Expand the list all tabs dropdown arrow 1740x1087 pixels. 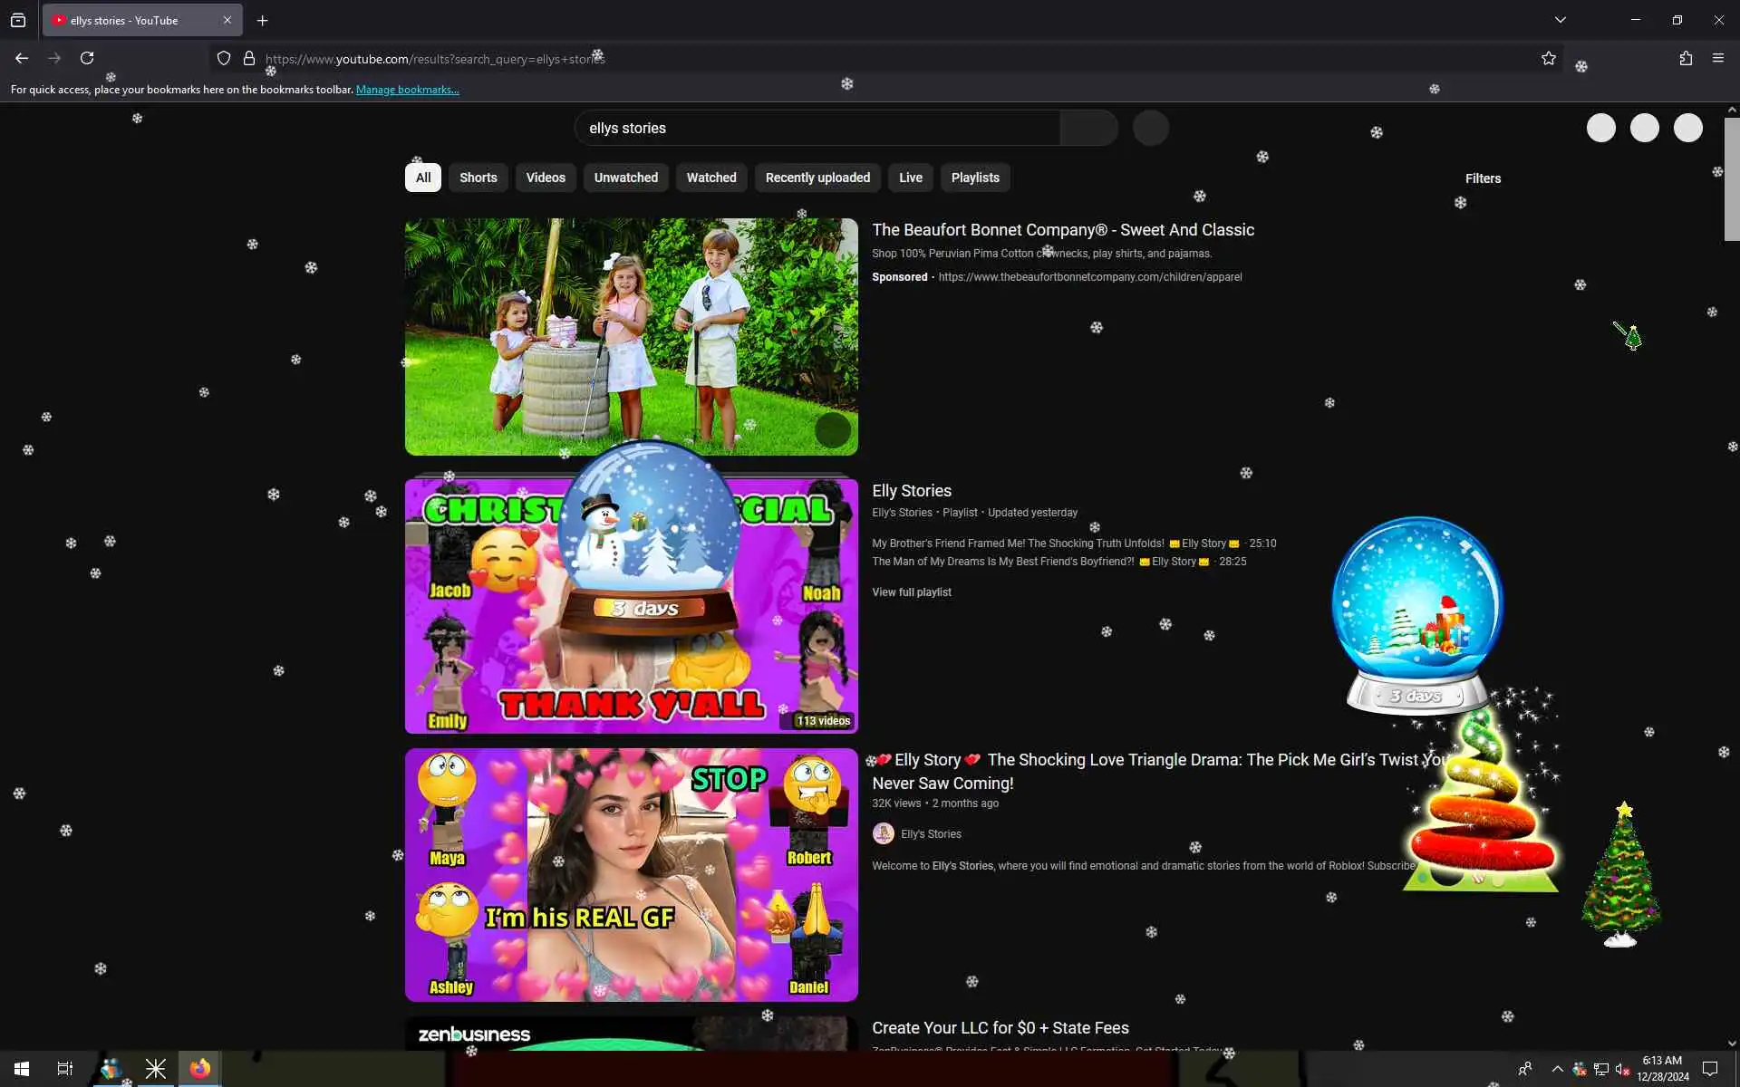pyautogui.click(x=1560, y=20)
